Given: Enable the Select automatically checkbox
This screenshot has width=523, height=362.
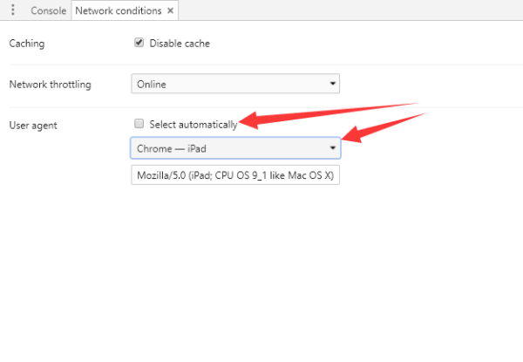Looking at the screenshot, I should pos(139,124).
